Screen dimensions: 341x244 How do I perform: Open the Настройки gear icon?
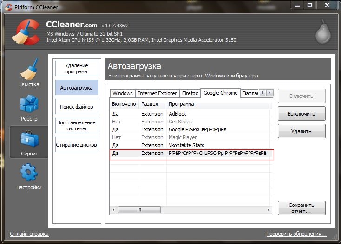pyautogui.click(x=29, y=173)
